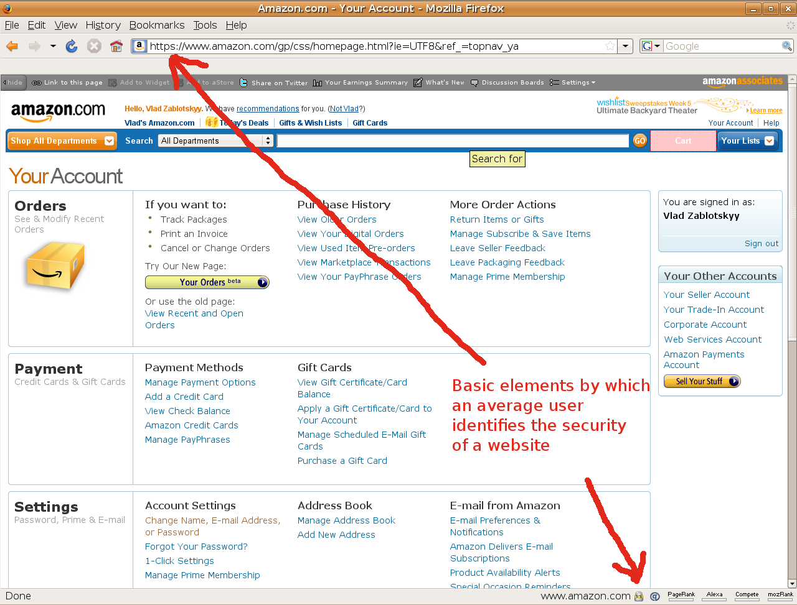Click into the Amazon search text field
Viewport: 797px width, 605px height.
(x=453, y=141)
